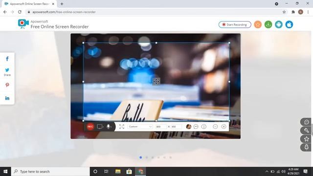The image size is (313, 176).
Task: Show hidden system tray icons
Action: point(267,172)
